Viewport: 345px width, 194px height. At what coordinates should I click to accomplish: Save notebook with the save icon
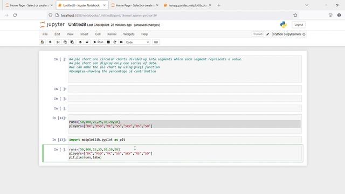click(42, 42)
